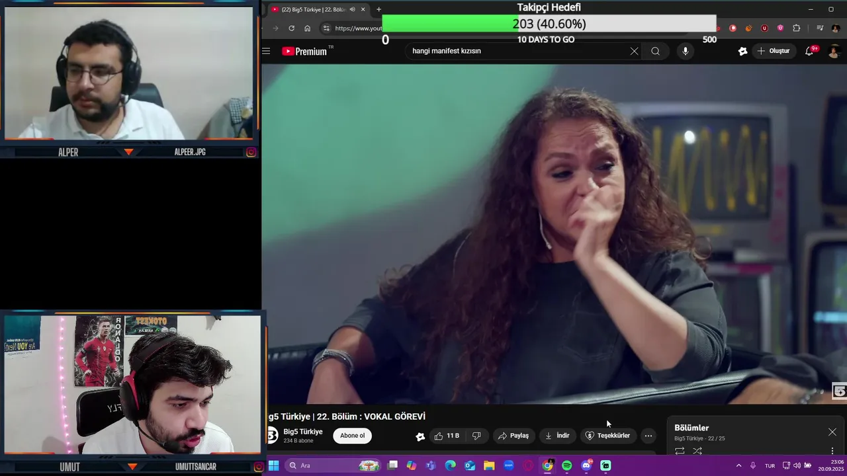
Task: Open Zoom from taskbar
Action: click(x=509, y=465)
